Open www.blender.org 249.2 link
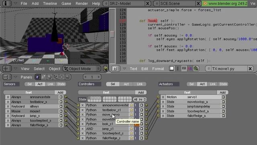 [225, 4]
